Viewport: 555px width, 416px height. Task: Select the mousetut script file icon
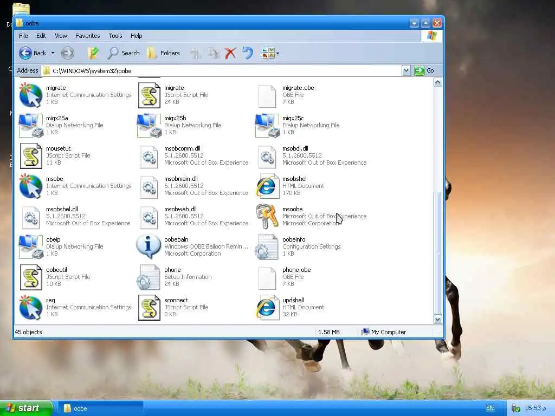tap(31, 155)
